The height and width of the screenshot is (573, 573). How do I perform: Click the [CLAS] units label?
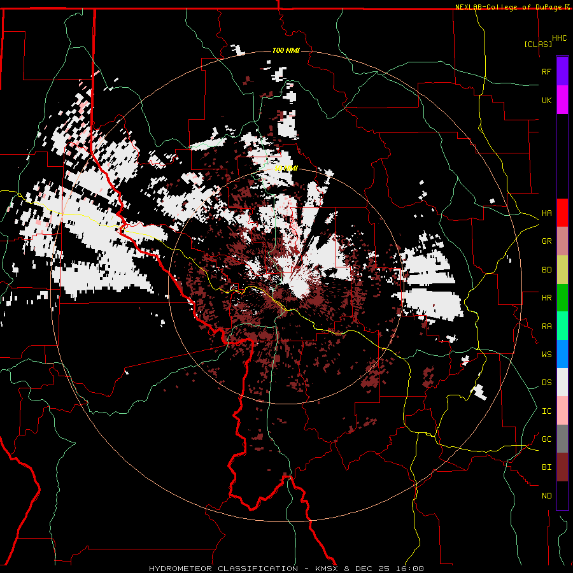point(538,44)
